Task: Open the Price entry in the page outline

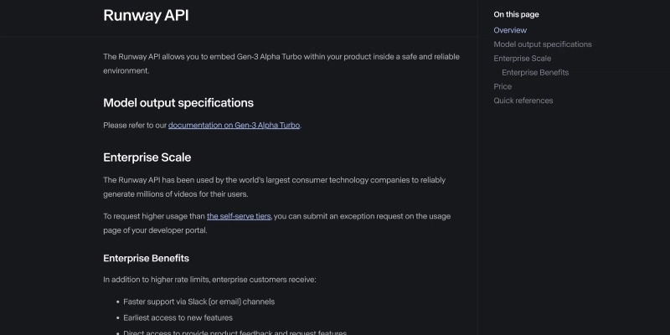Action: tap(502, 87)
